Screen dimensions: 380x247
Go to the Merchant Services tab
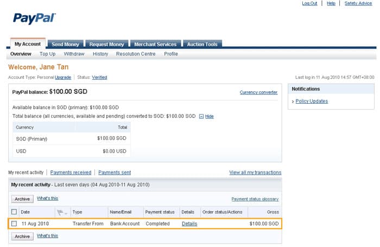pyautogui.click(x=155, y=44)
